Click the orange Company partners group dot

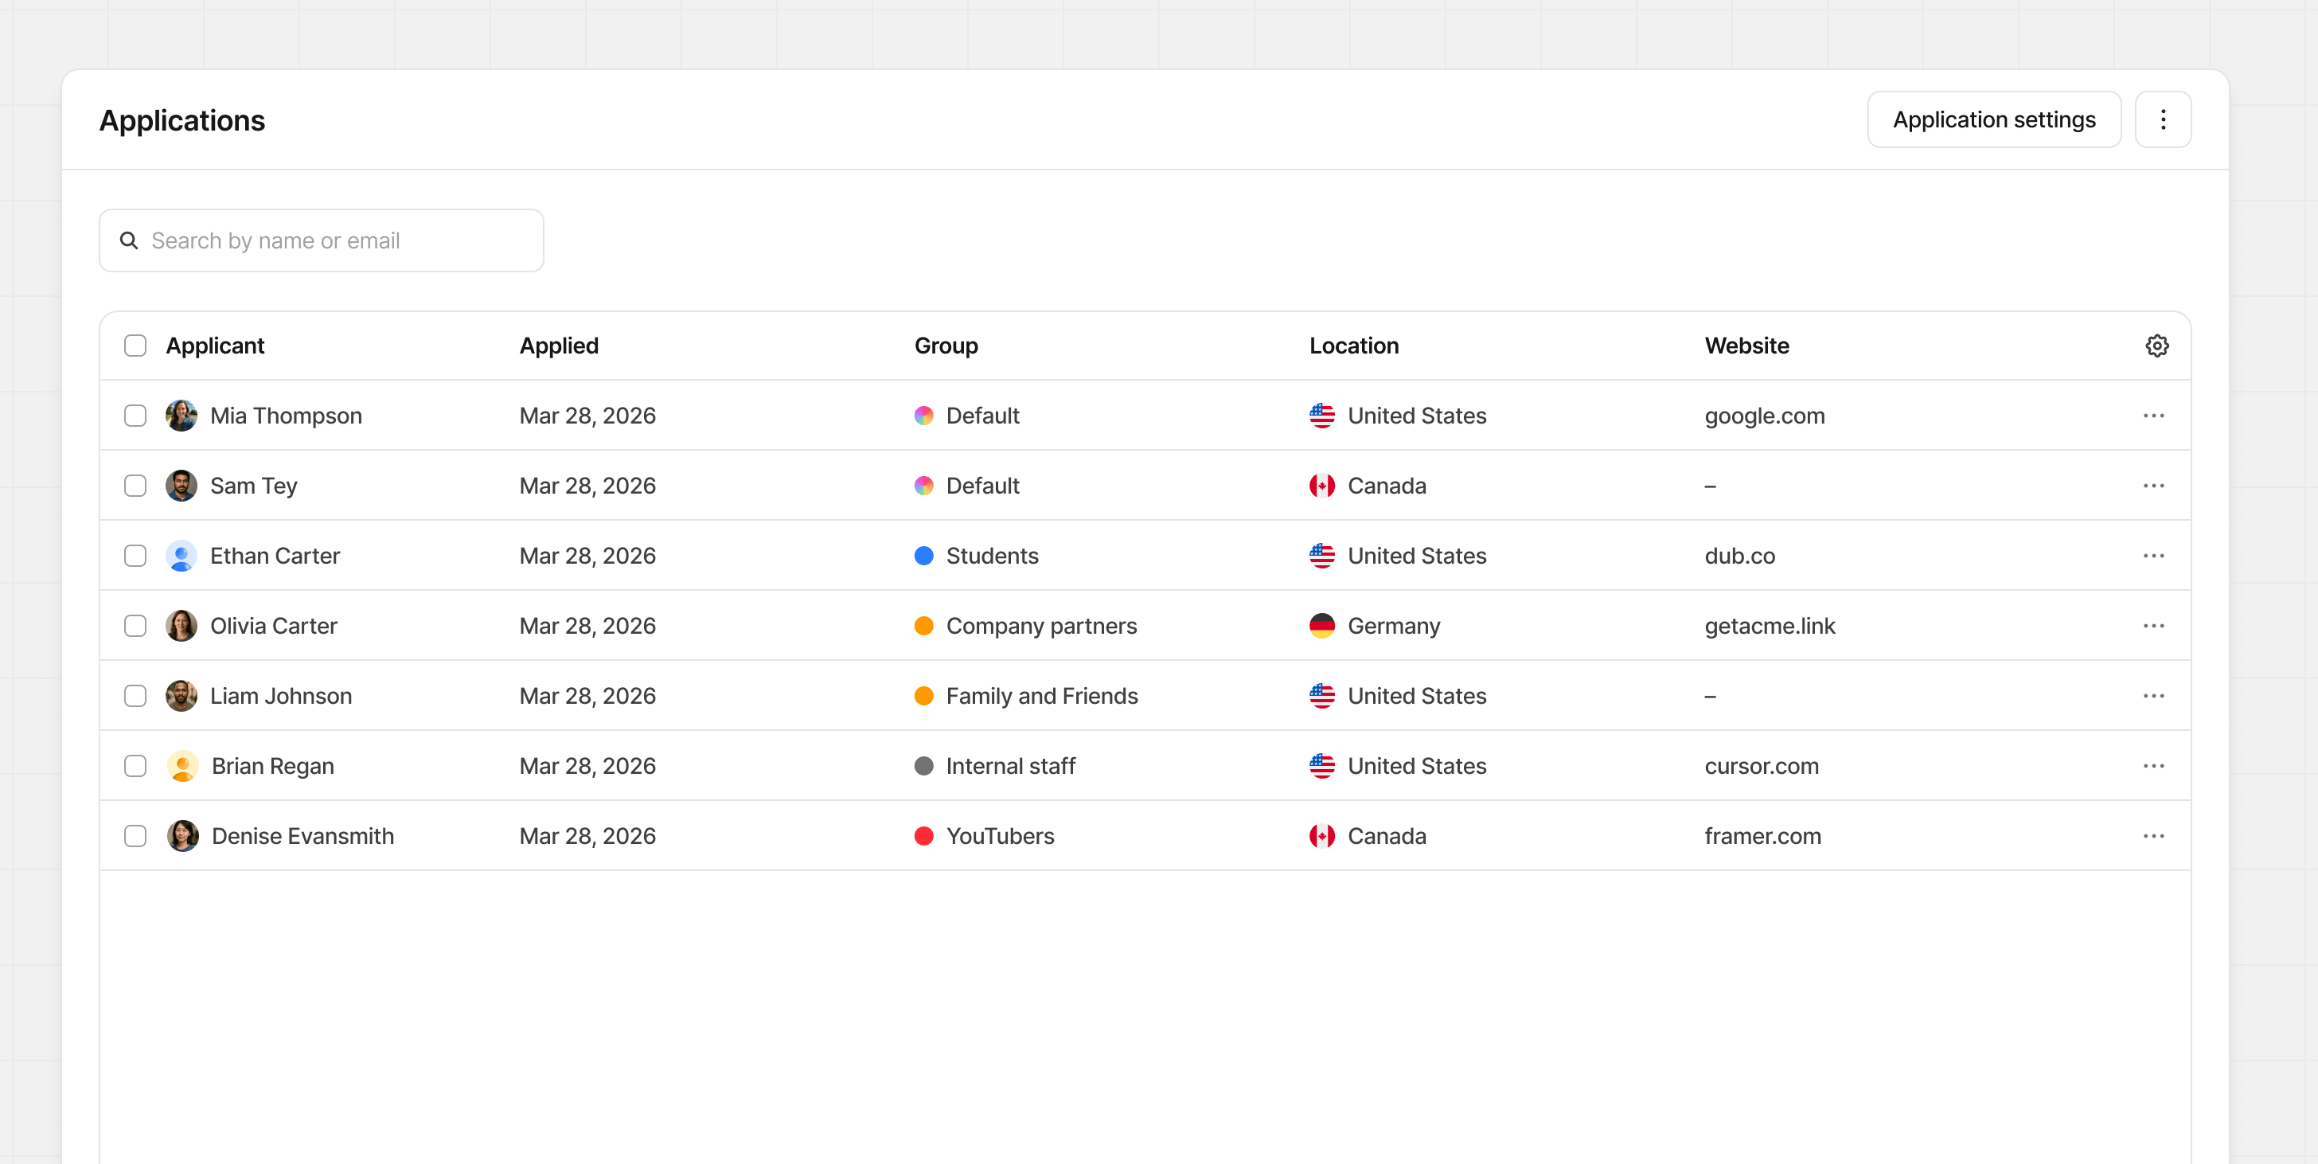pyautogui.click(x=924, y=626)
